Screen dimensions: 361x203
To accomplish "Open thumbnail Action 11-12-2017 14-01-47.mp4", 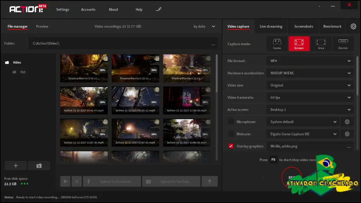I will (x=84, y=100).
